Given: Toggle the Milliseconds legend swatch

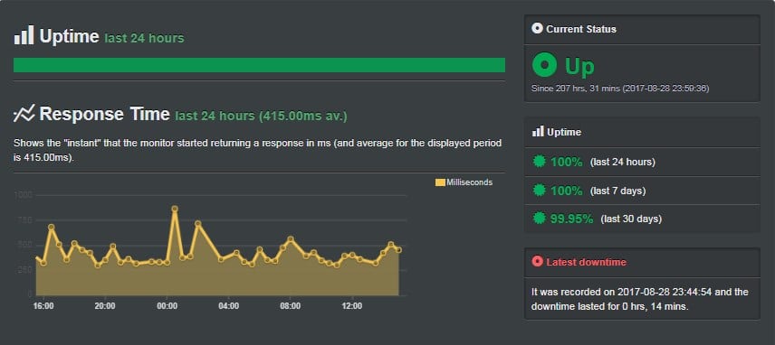Looking at the screenshot, I should [x=440, y=182].
